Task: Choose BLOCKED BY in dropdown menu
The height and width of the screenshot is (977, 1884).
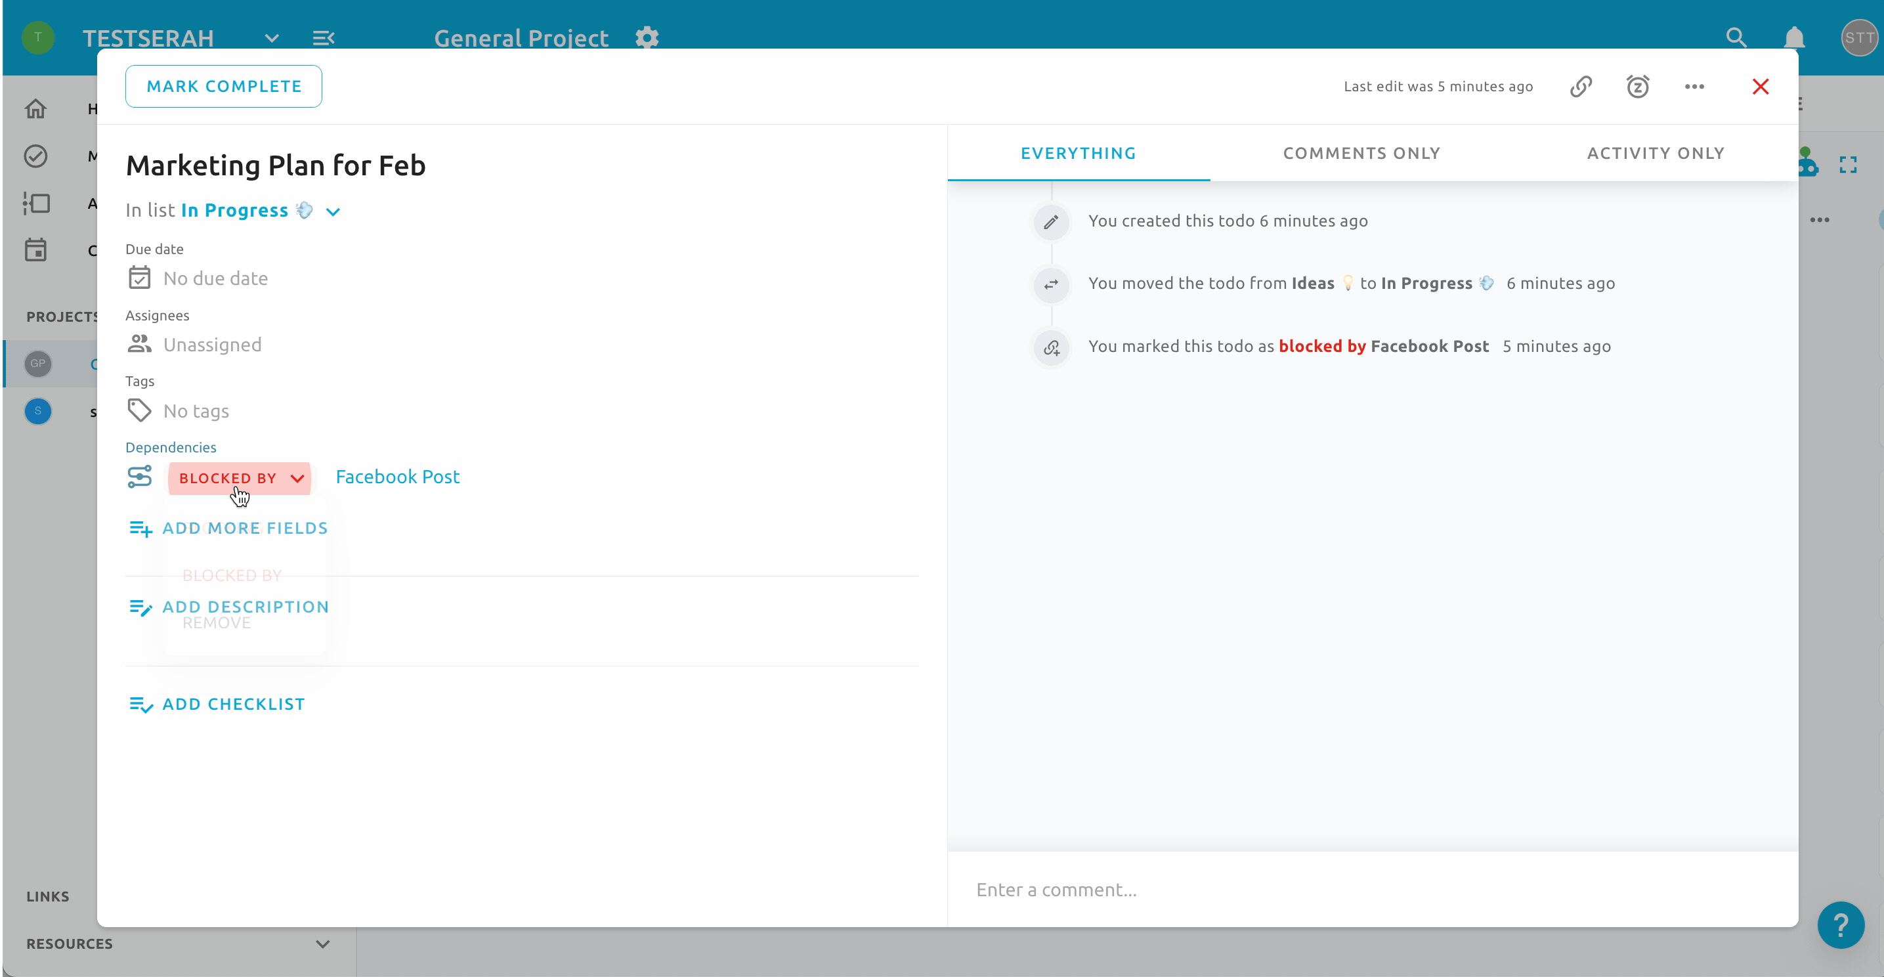Action: tap(232, 576)
